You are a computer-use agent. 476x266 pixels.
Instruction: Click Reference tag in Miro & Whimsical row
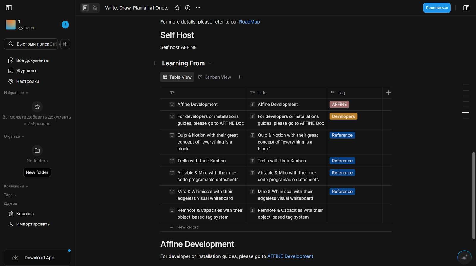342,192
